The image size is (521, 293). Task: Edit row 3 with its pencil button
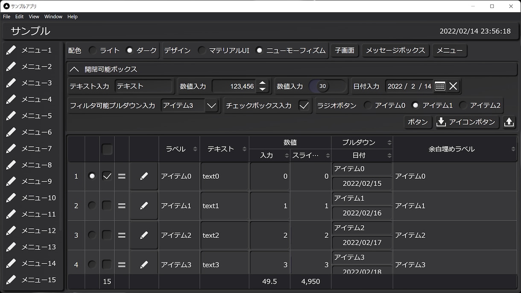pos(144,235)
